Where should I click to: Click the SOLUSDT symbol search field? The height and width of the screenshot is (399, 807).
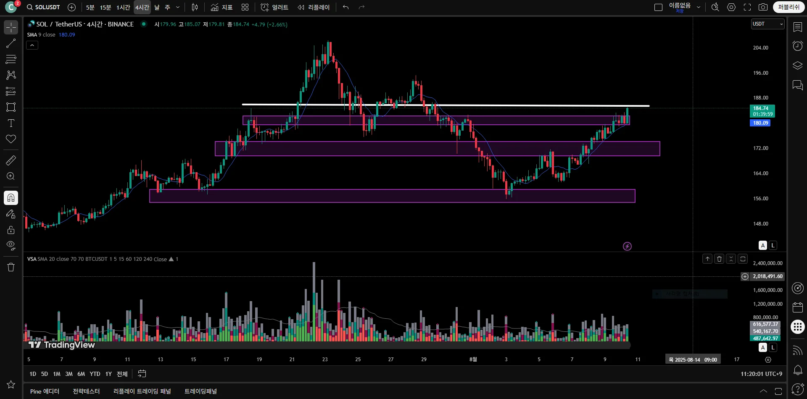tap(43, 7)
